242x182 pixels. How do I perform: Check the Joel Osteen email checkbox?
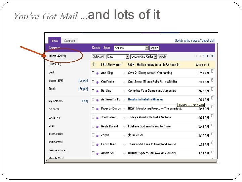[x=93, y=117]
